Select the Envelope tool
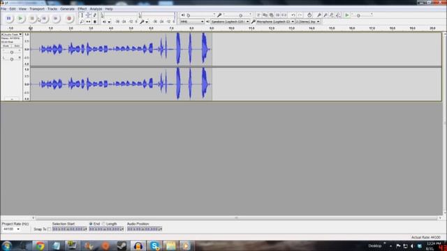The image size is (447, 251). coord(88,15)
